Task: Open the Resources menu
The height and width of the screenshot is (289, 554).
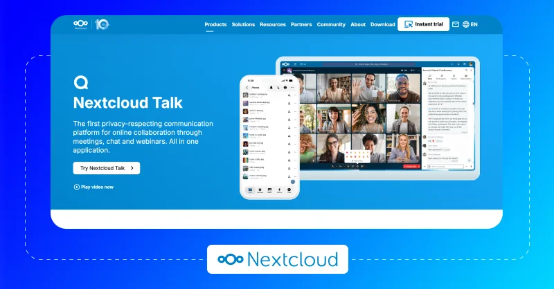Action: [272, 24]
